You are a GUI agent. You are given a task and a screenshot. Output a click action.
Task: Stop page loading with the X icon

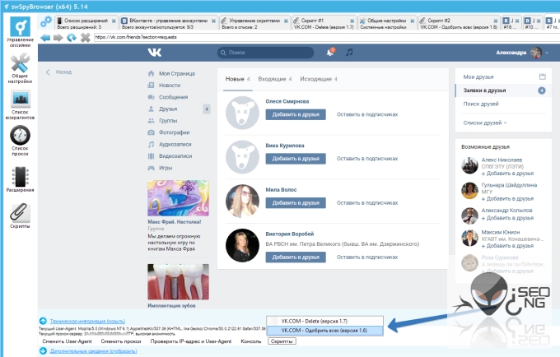pyautogui.click(x=86, y=38)
